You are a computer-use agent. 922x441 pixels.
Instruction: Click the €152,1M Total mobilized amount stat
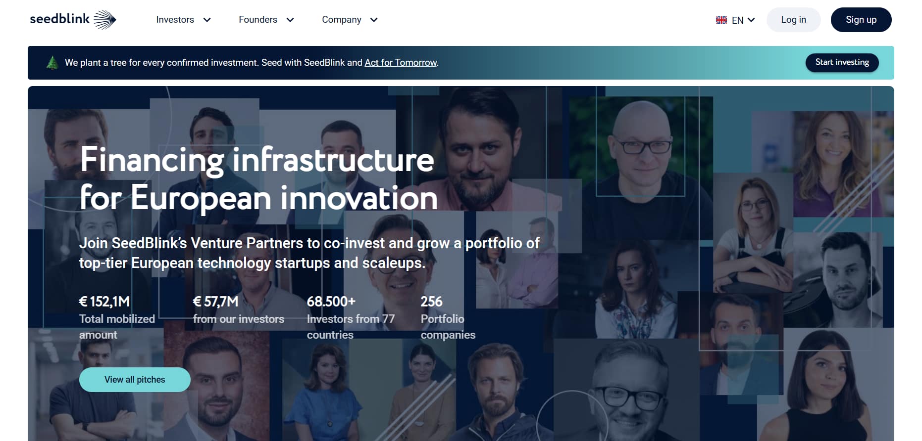pos(117,317)
